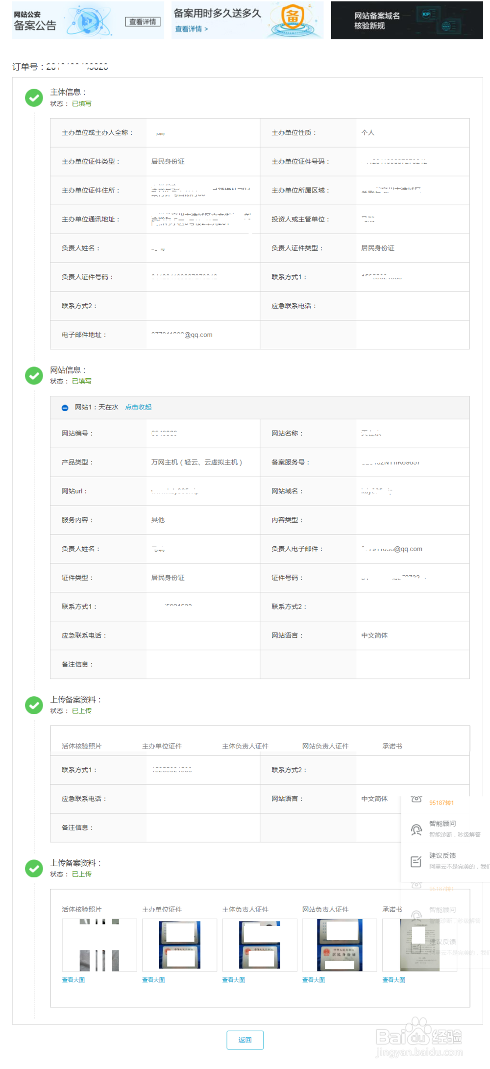The height and width of the screenshot is (1069, 490).
Task: Open the 主办单位证件 thumbnail image
Action: (x=179, y=945)
